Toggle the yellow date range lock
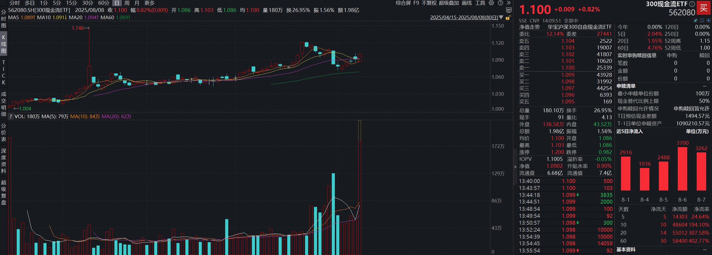This screenshot has width=712, height=255. [x=508, y=18]
